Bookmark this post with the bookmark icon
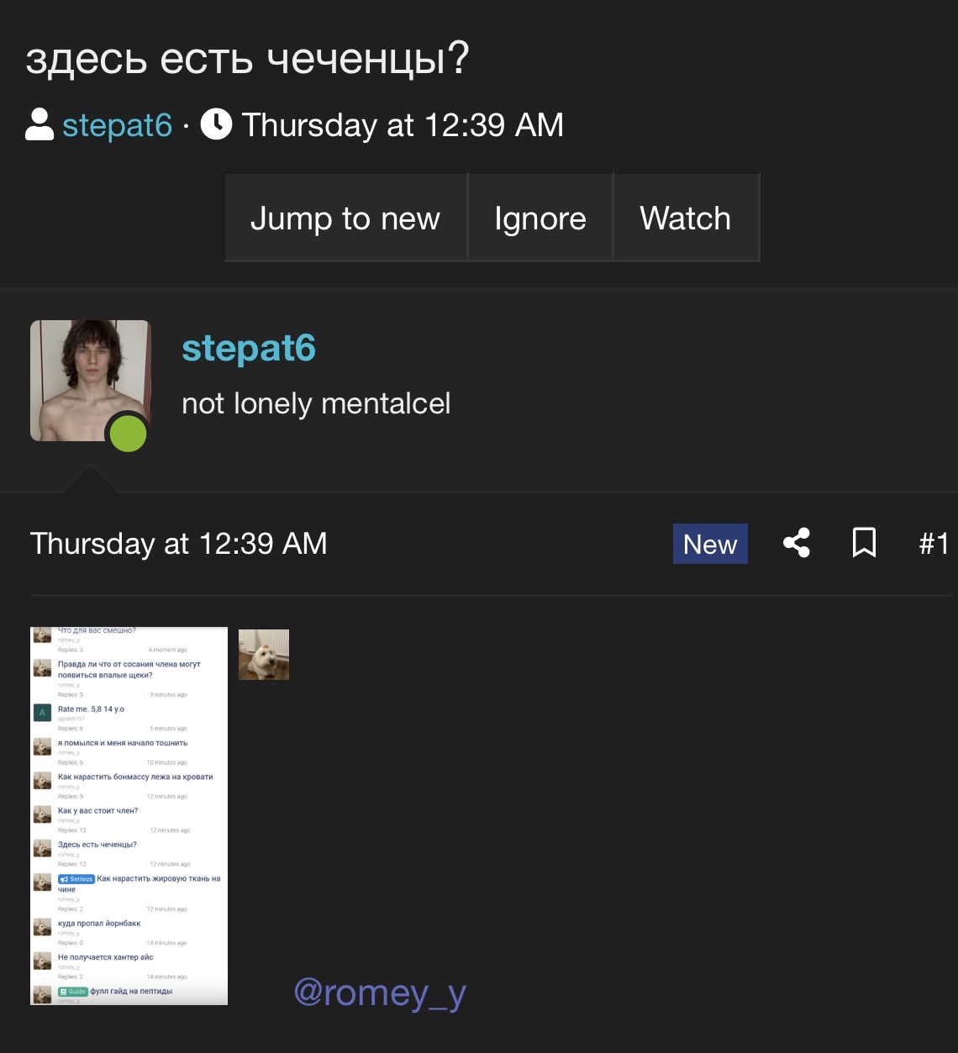Viewport: 958px width, 1053px height. point(864,543)
